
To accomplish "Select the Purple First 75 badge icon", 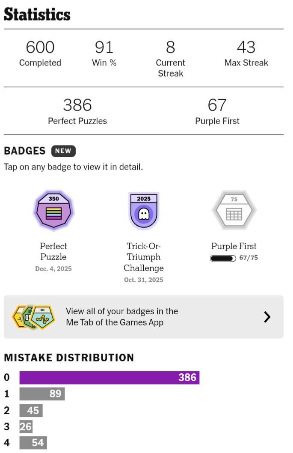I will [234, 211].
